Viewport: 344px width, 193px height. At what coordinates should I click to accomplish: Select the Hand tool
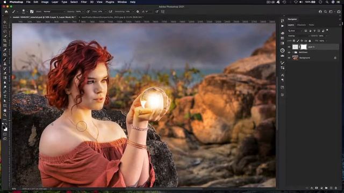[x=5, y=110]
